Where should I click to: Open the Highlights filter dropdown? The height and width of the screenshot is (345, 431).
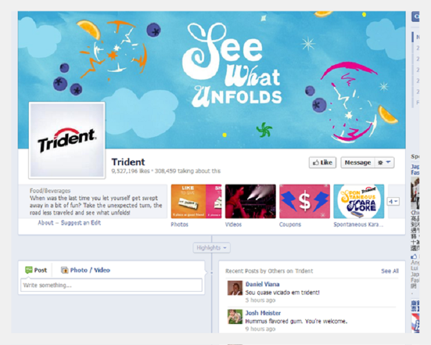[211, 248]
